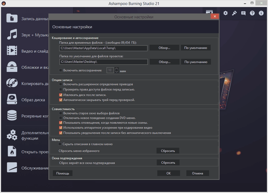
Task: Select Звук + Музыка menu label
Action: click(35, 35)
